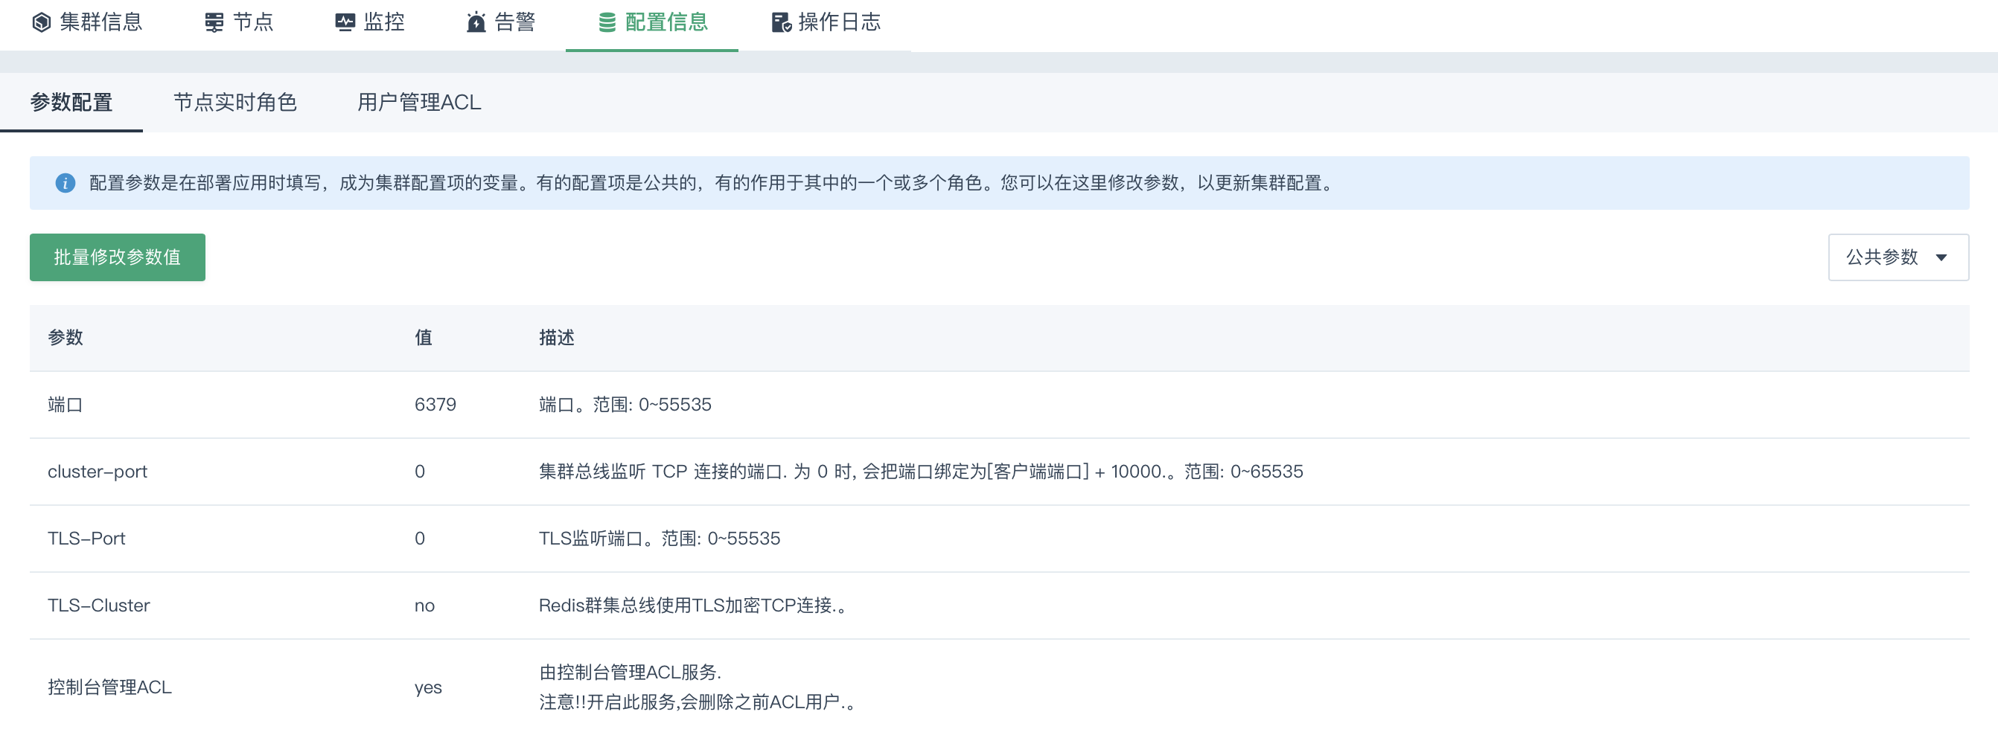Click the 值 column header

point(424,338)
